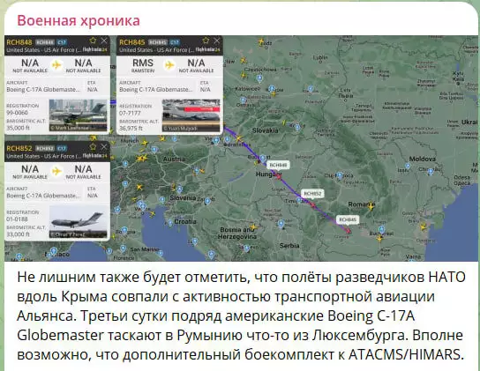480x371 pixels.
Task: Star the RCH845 flight card
Action: point(206,41)
